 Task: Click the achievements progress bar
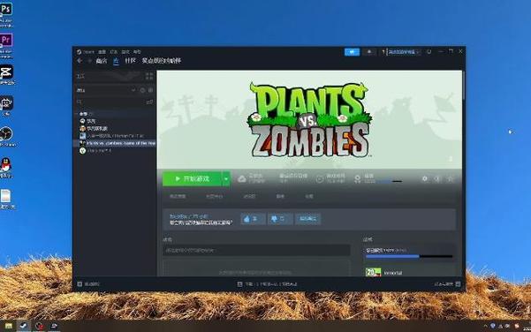coord(409,257)
